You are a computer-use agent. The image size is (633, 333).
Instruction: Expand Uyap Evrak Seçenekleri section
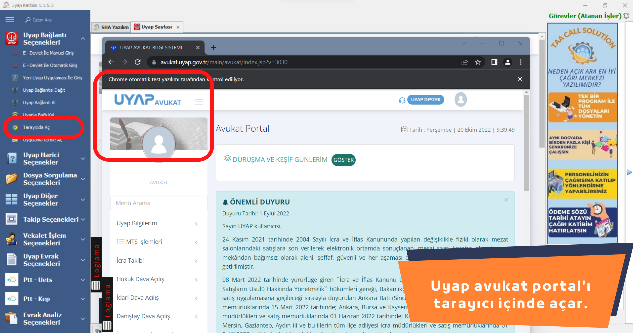tap(83, 260)
